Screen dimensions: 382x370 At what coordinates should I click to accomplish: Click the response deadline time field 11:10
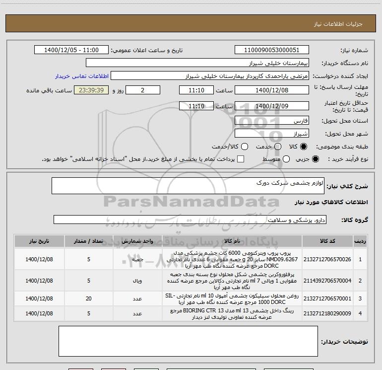click(x=196, y=90)
